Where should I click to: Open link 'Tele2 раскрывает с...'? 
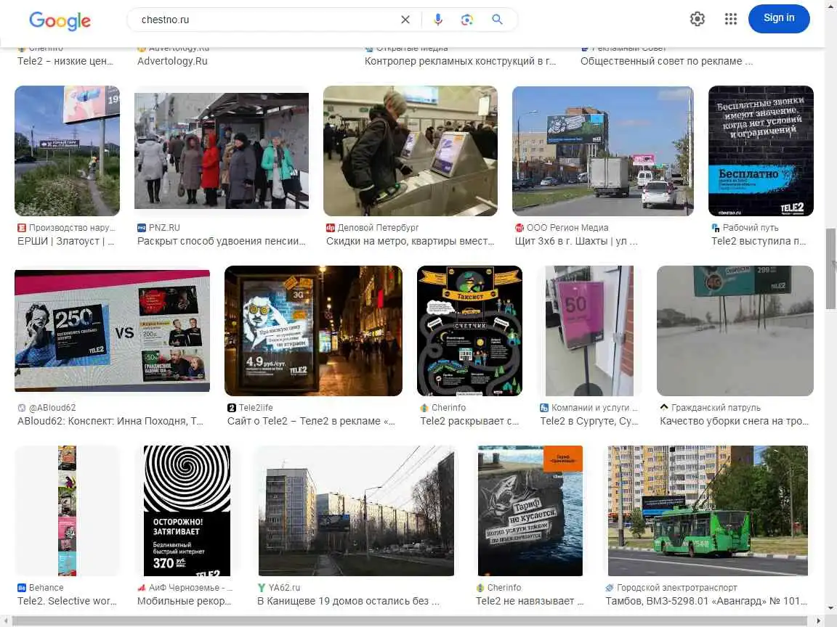tap(469, 421)
